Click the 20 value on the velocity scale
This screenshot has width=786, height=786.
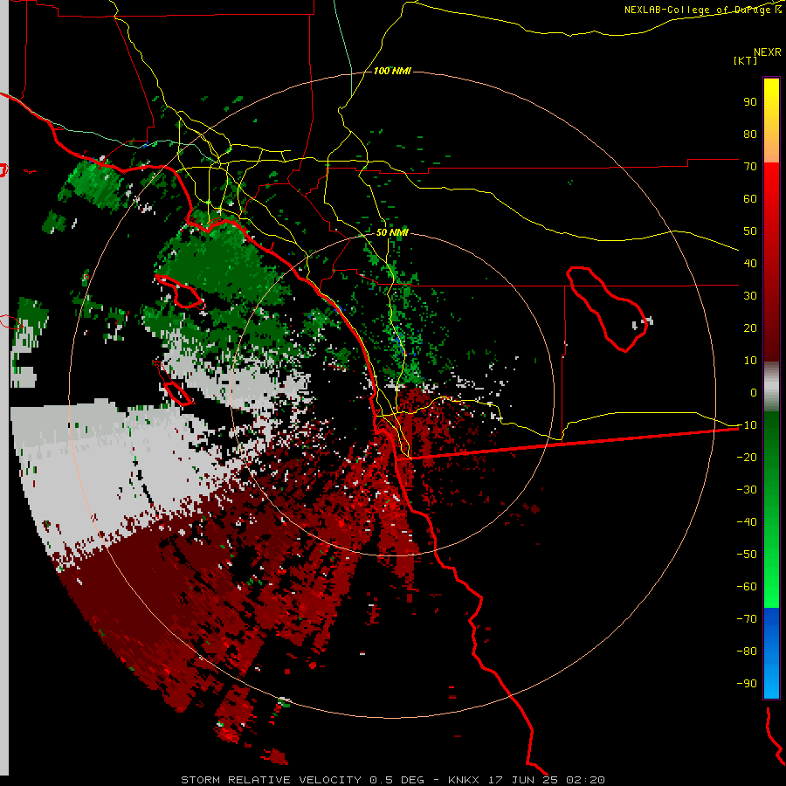coord(750,328)
